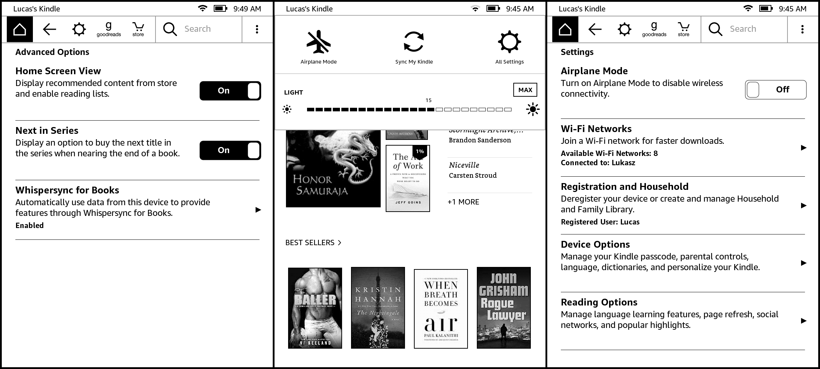Open The Nightingale by Kristin Hannah cover

coord(378,308)
